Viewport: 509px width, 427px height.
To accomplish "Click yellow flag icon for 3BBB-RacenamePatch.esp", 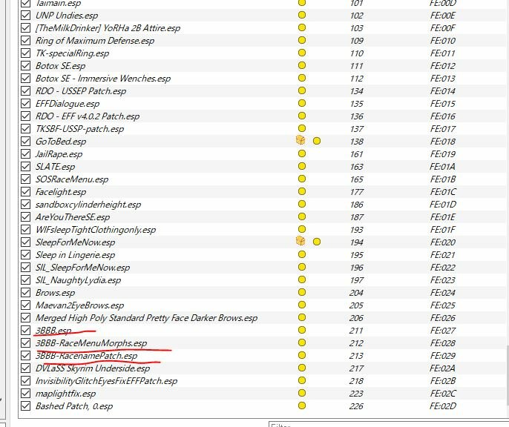I will coord(302,355).
